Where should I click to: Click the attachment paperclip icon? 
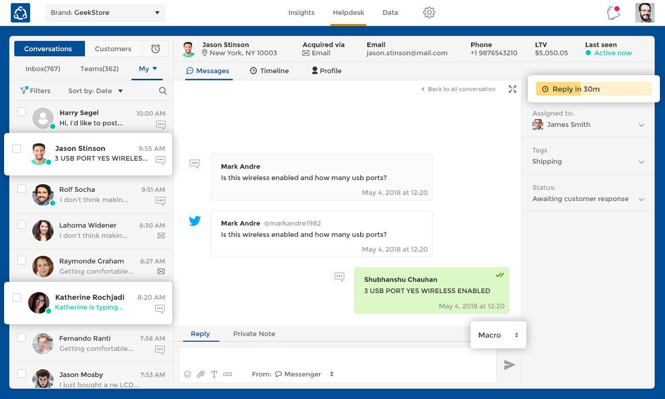pyautogui.click(x=201, y=374)
